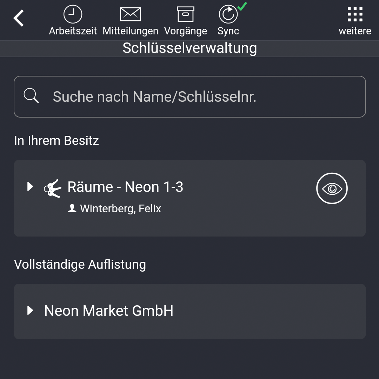
Task: Select the magnifier icon in the search bar
Action: click(31, 96)
